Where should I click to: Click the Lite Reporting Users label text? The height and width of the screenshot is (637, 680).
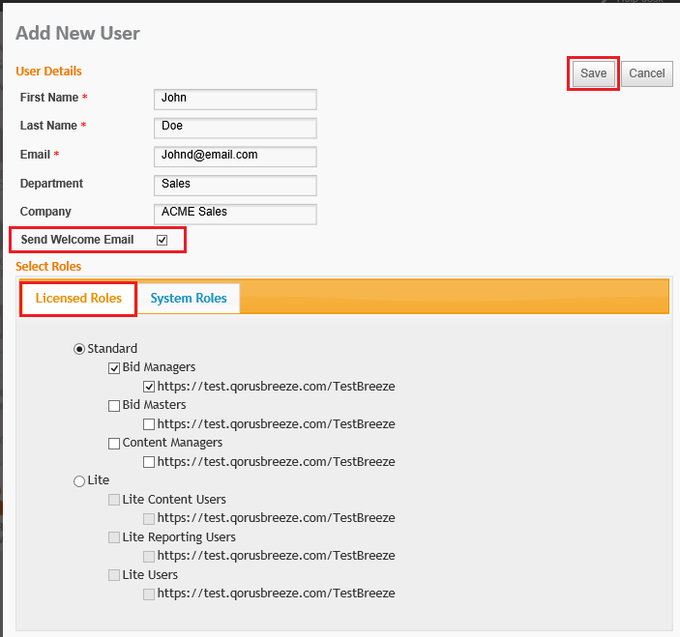point(179,537)
